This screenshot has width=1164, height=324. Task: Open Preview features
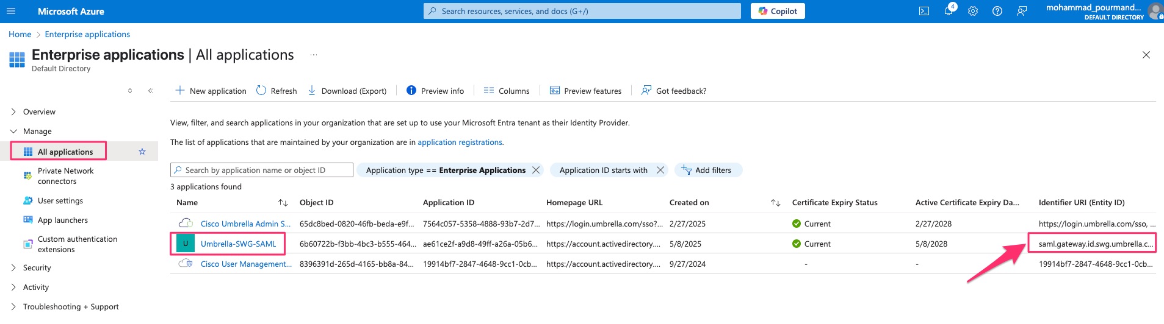[x=585, y=91]
